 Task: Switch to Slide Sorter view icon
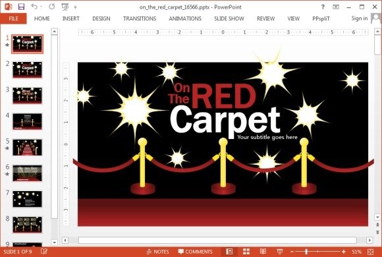[x=246, y=251]
